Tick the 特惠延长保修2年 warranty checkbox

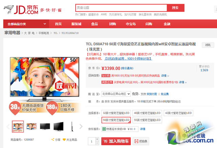[x=104, y=129]
